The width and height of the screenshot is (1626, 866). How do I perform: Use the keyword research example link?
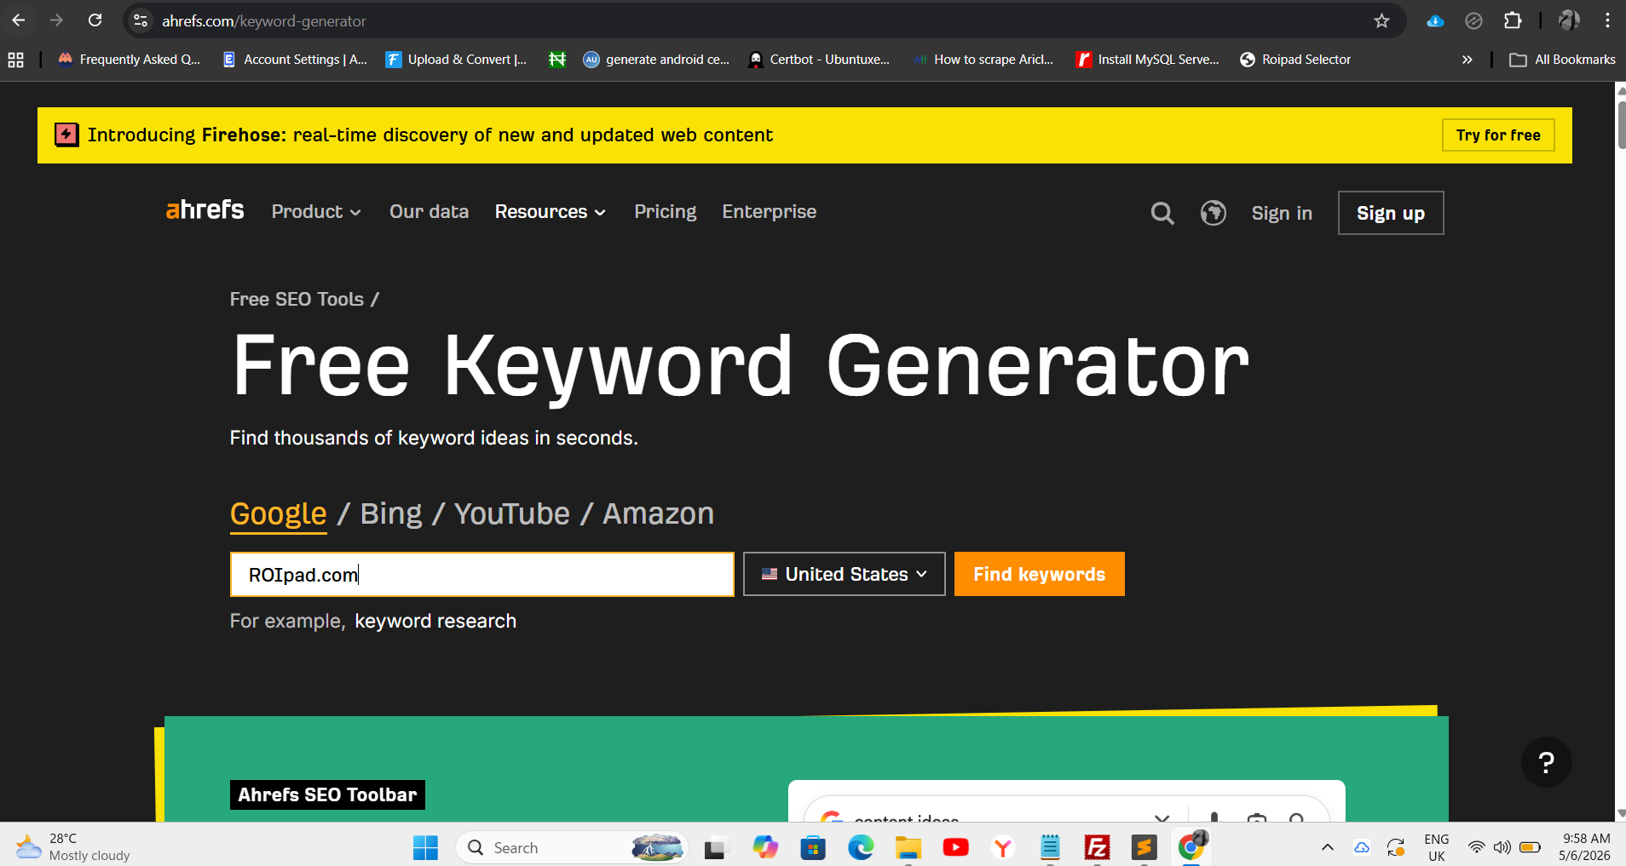click(x=435, y=622)
